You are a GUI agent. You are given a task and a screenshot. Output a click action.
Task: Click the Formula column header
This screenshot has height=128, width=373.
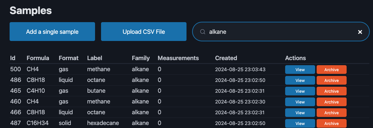38,58
